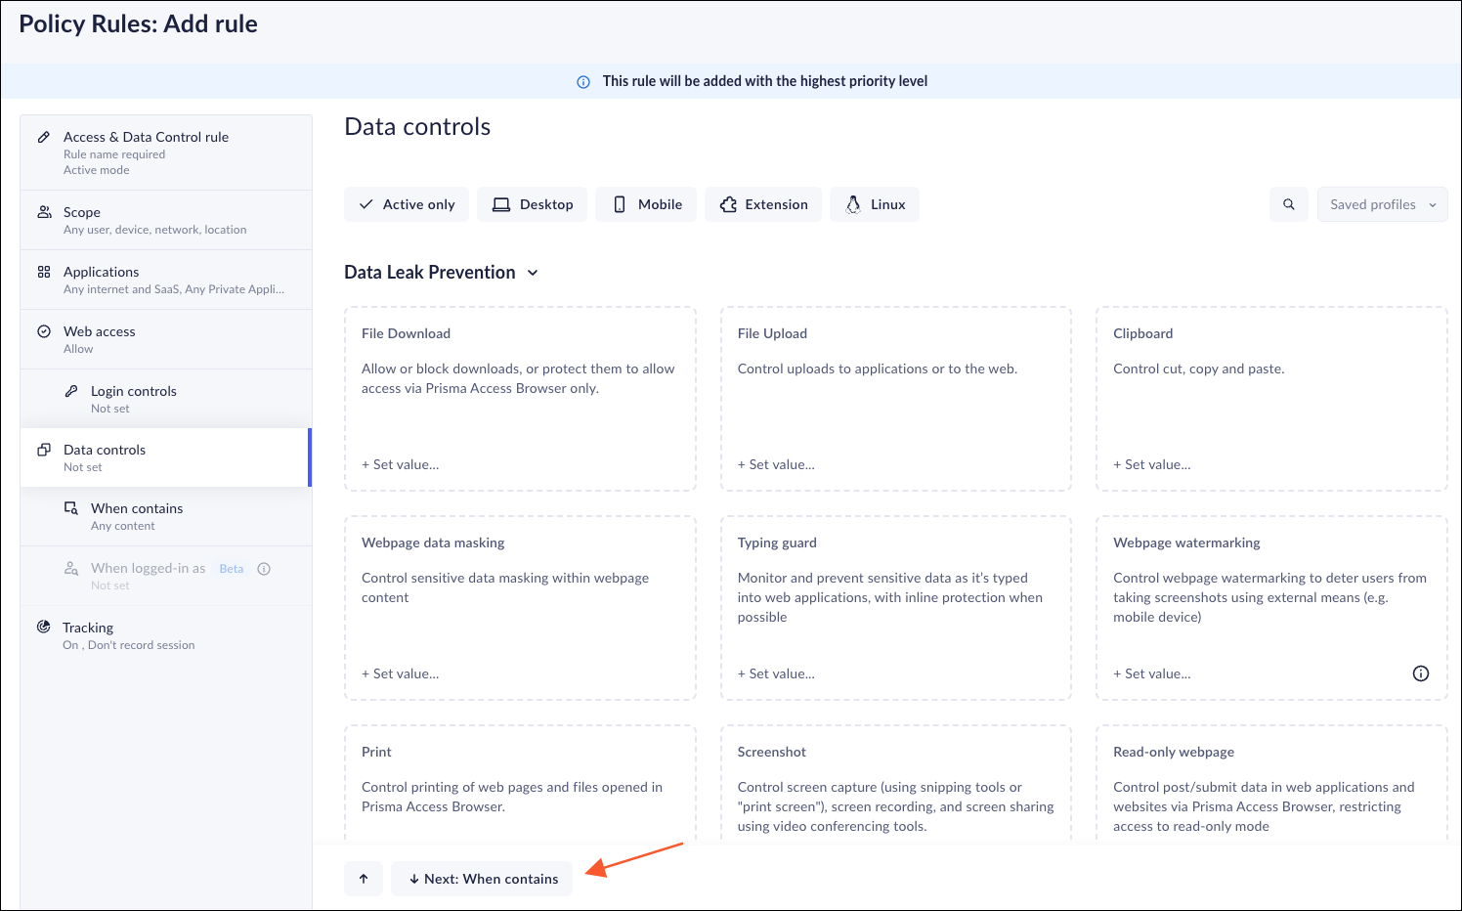Toggle the Mobile platform filter
The image size is (1462, 911).
click(x=646, y=204)
